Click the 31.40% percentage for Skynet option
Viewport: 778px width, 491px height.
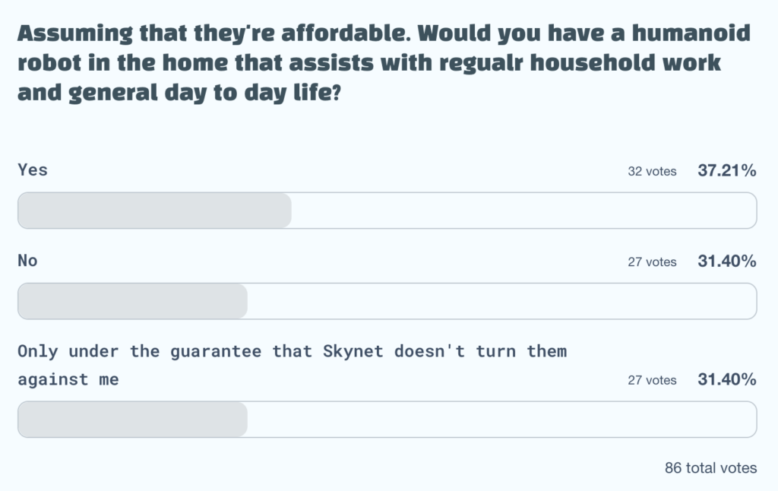[x=727, y=379]
